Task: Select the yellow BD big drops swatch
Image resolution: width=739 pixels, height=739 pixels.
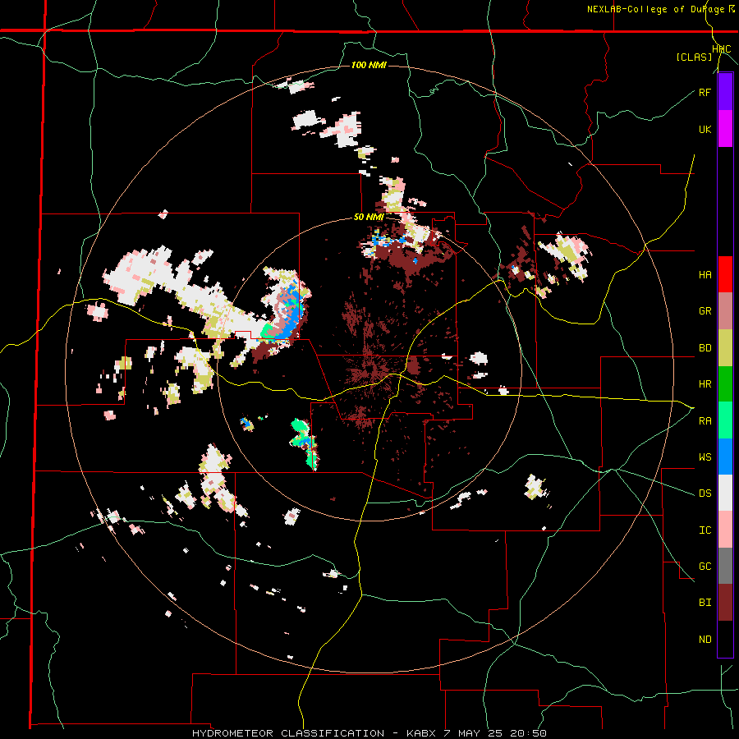Action: (725, 347)
